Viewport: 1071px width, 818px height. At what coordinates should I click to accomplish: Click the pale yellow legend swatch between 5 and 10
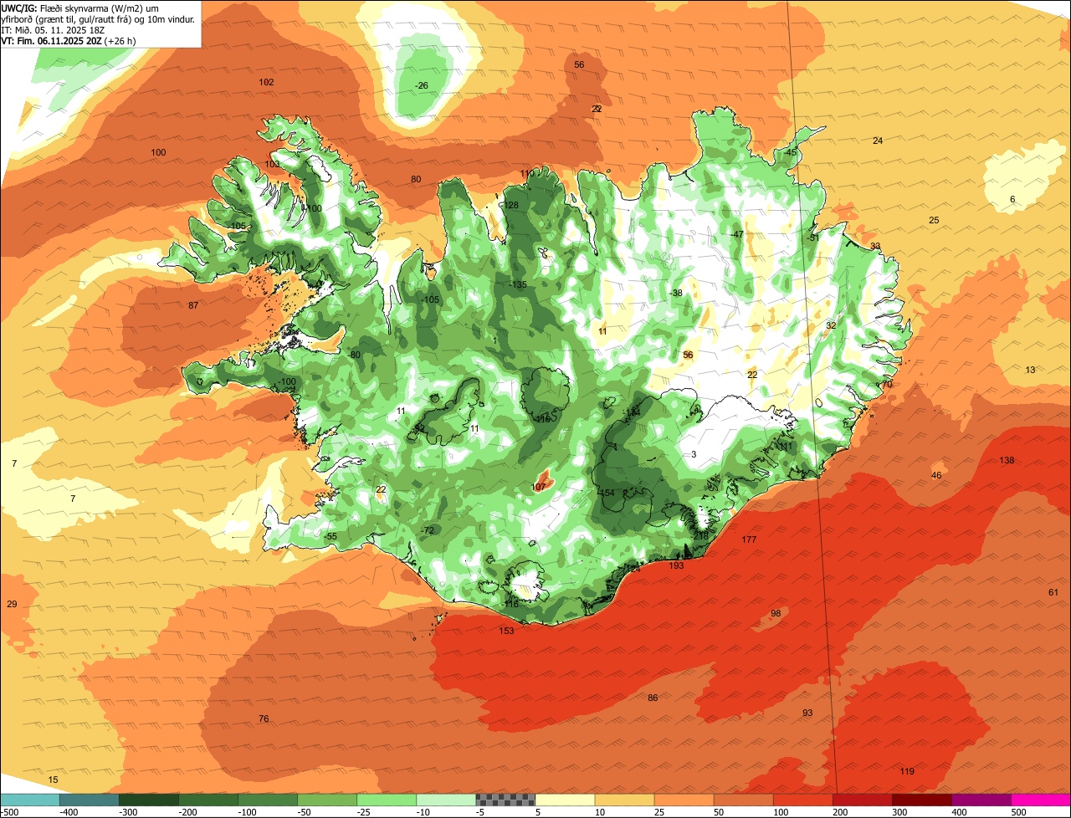coord(565,800)
